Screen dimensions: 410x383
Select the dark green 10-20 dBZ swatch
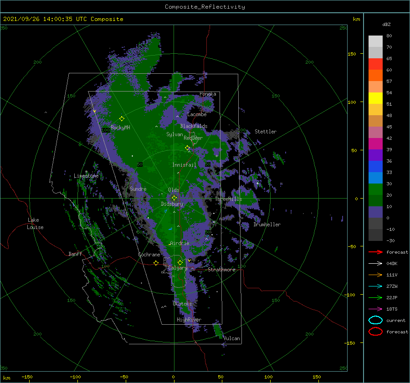tap(375, 201)
